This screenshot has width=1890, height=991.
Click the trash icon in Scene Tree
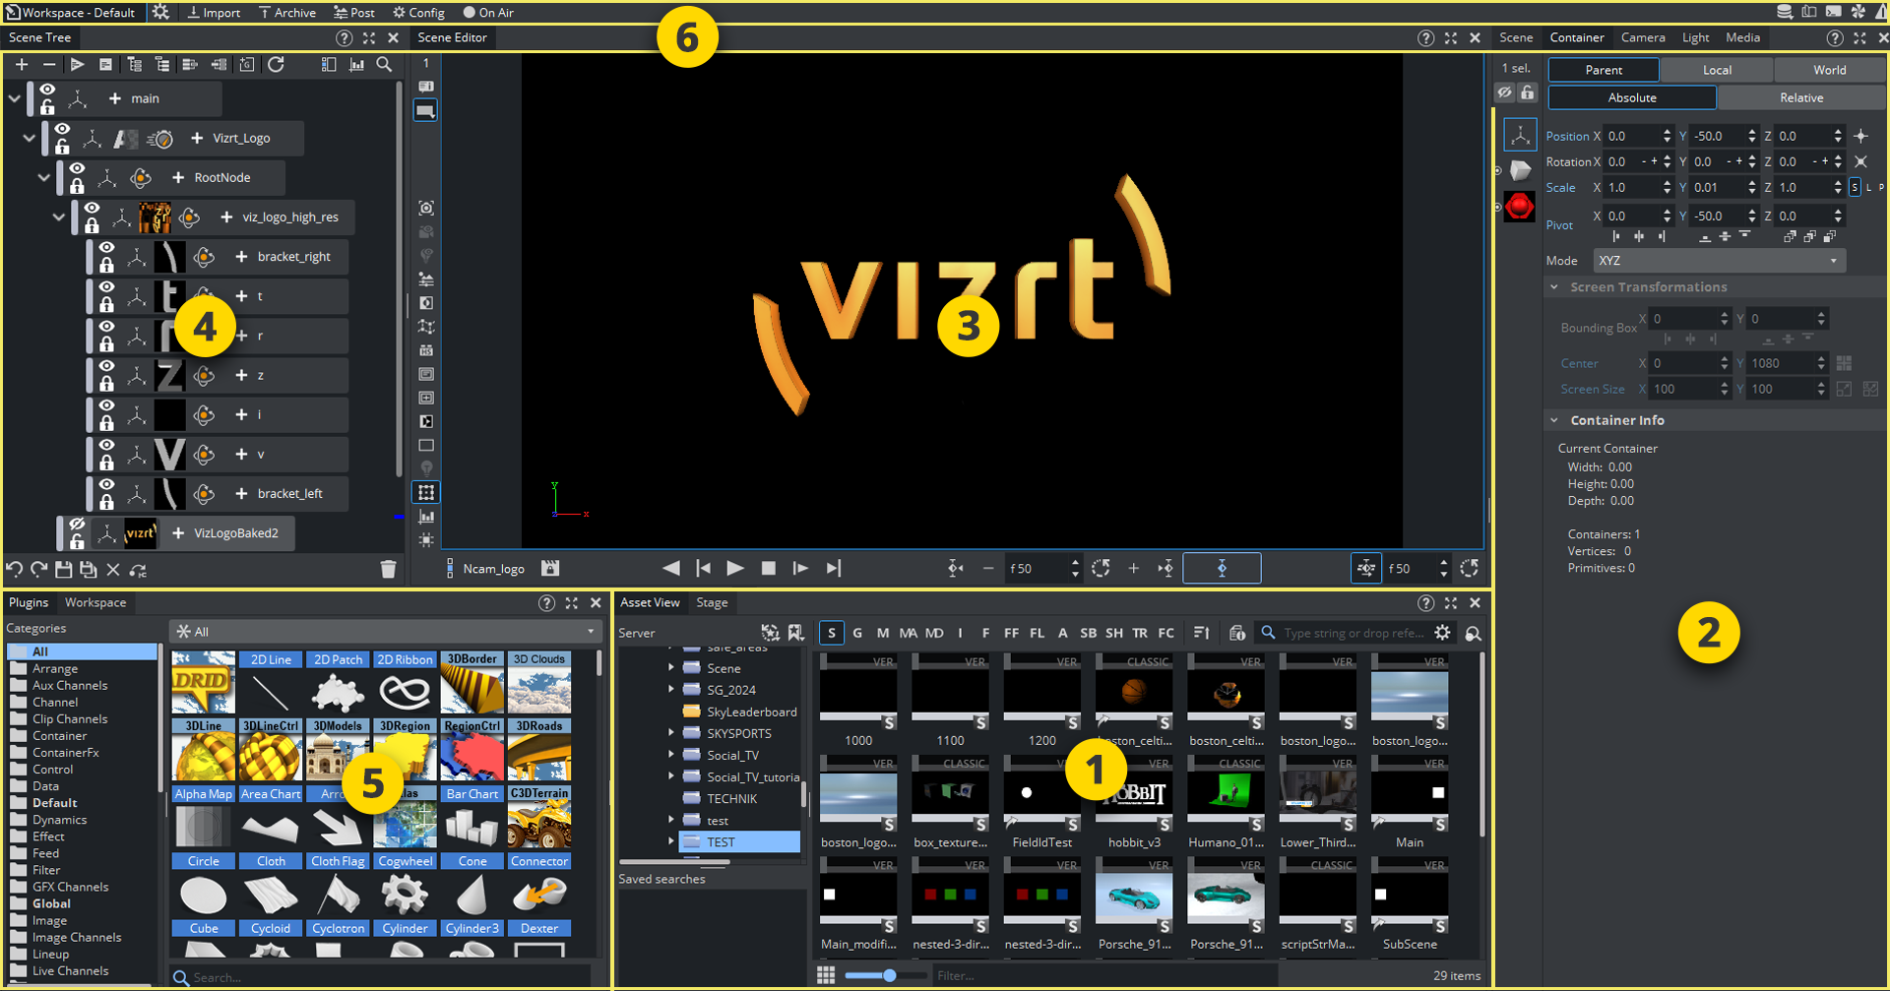388,570
